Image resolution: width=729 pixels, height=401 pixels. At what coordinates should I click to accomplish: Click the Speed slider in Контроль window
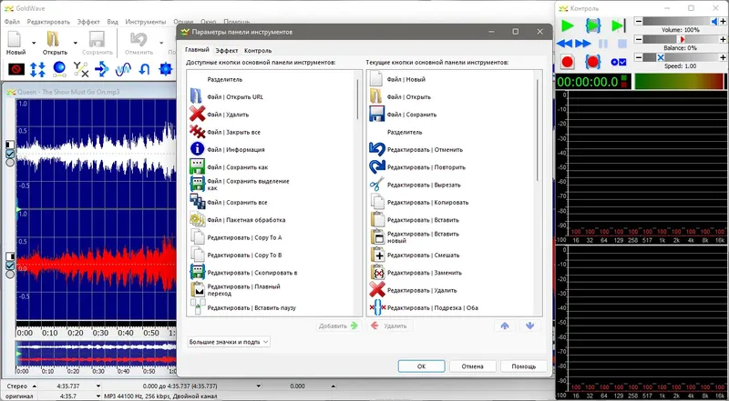point(681,57)
